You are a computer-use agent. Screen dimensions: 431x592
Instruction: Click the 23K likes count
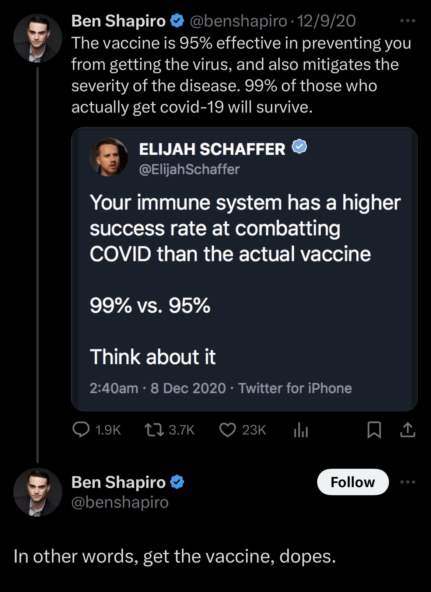pyautogui.click(x=254, y=430)
